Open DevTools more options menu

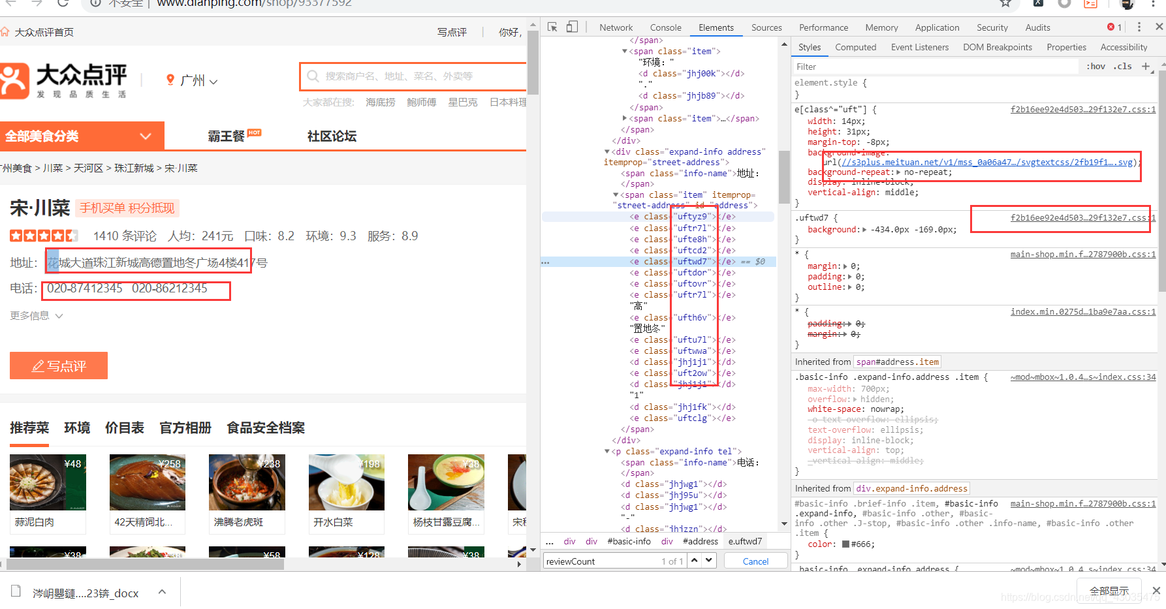[x=1139, y=27]
